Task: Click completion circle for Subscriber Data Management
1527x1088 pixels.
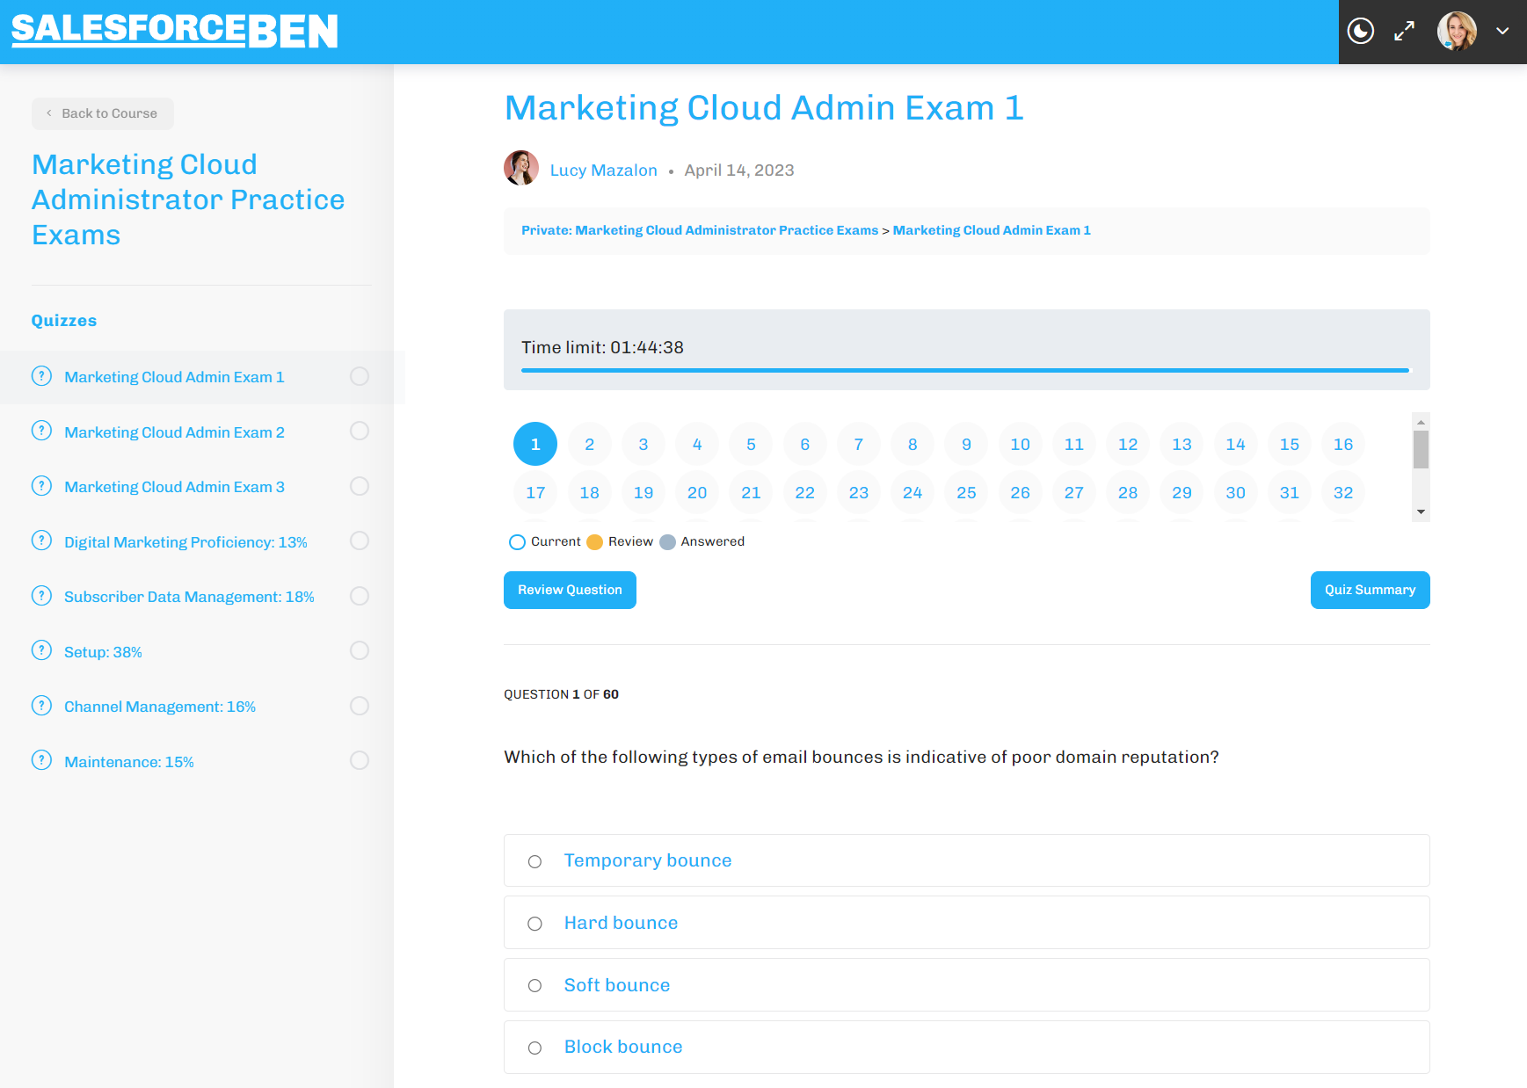Action: [360, 596]
